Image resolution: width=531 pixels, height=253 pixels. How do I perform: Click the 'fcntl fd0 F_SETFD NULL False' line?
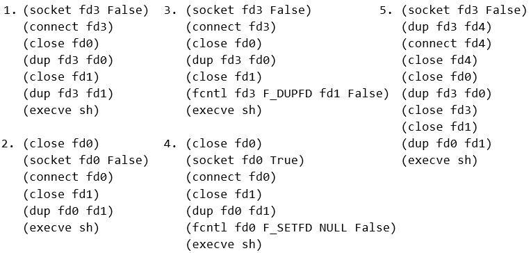point(291,227)
